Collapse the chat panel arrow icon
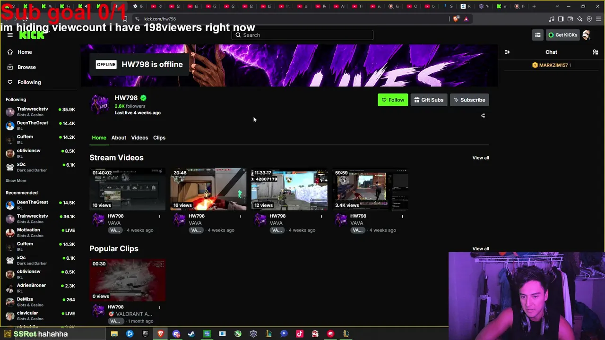Viewport: 605px width, 340px height. [x=507, y=52]
